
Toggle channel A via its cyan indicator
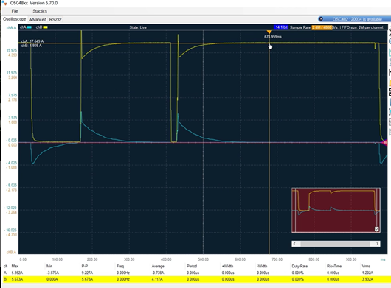point(30,27)
